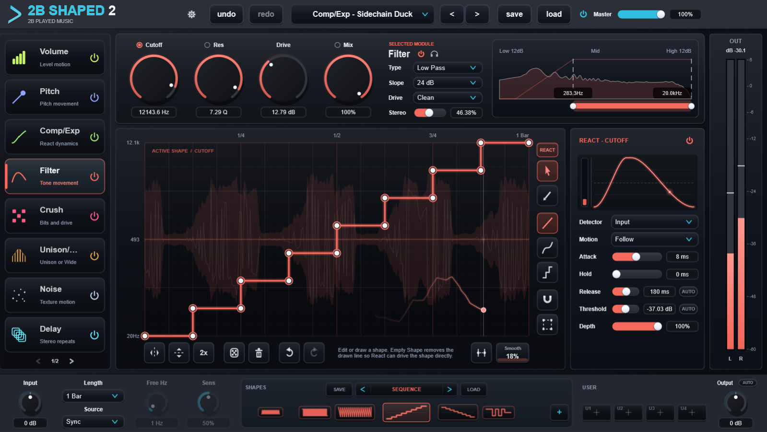Click the save preset button
The image size is (767, 432).
coord(514,14)
